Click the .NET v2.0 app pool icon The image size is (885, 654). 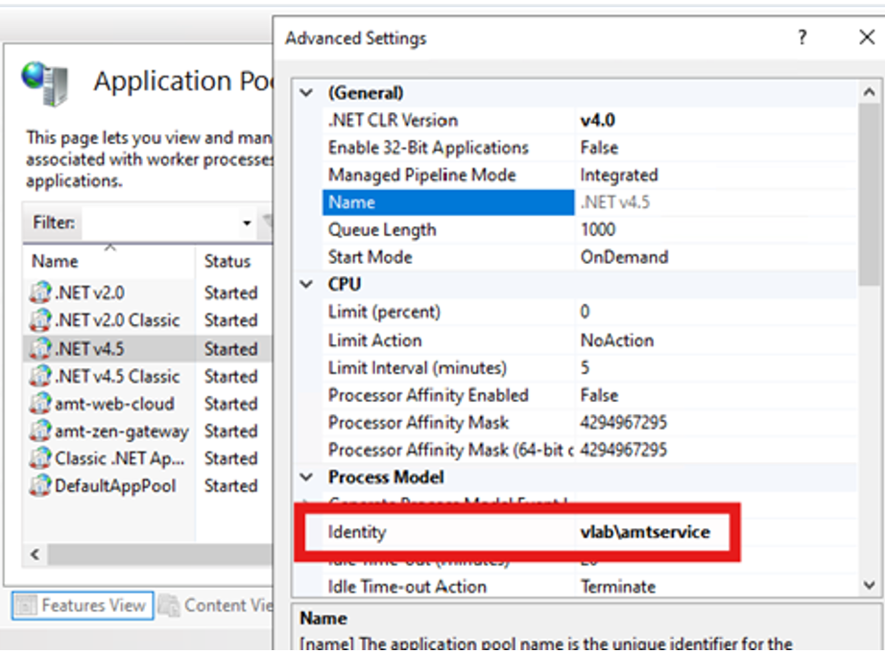tap(40, 292)
